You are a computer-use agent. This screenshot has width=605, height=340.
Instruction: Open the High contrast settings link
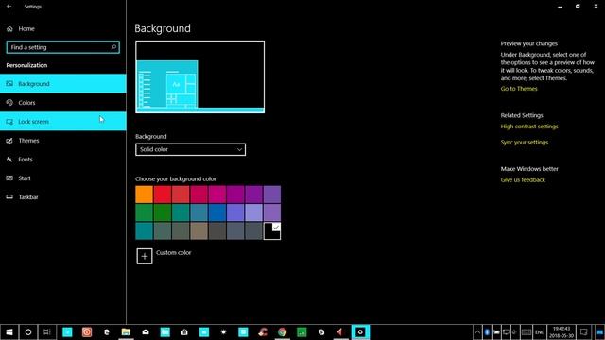529,127
